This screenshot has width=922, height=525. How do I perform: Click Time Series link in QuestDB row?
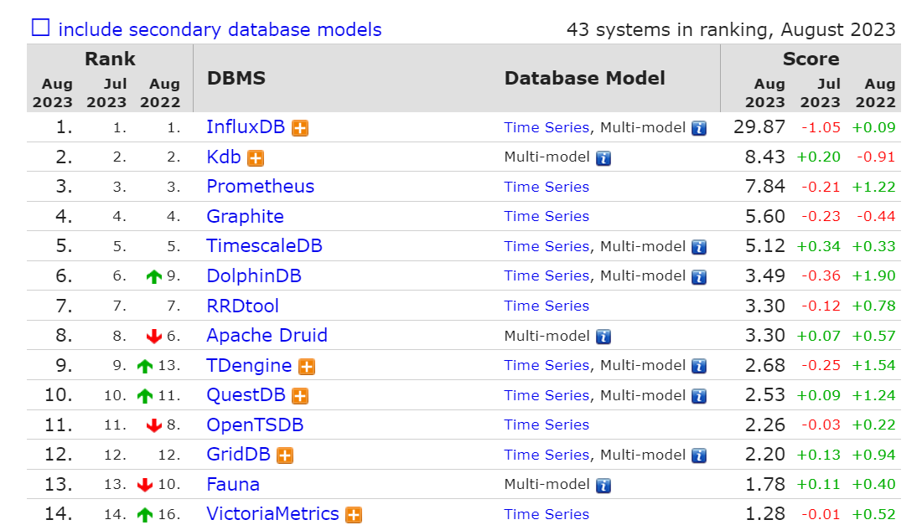pos(546,395)
